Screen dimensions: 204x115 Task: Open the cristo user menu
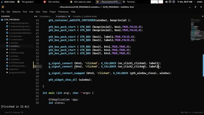200,2
